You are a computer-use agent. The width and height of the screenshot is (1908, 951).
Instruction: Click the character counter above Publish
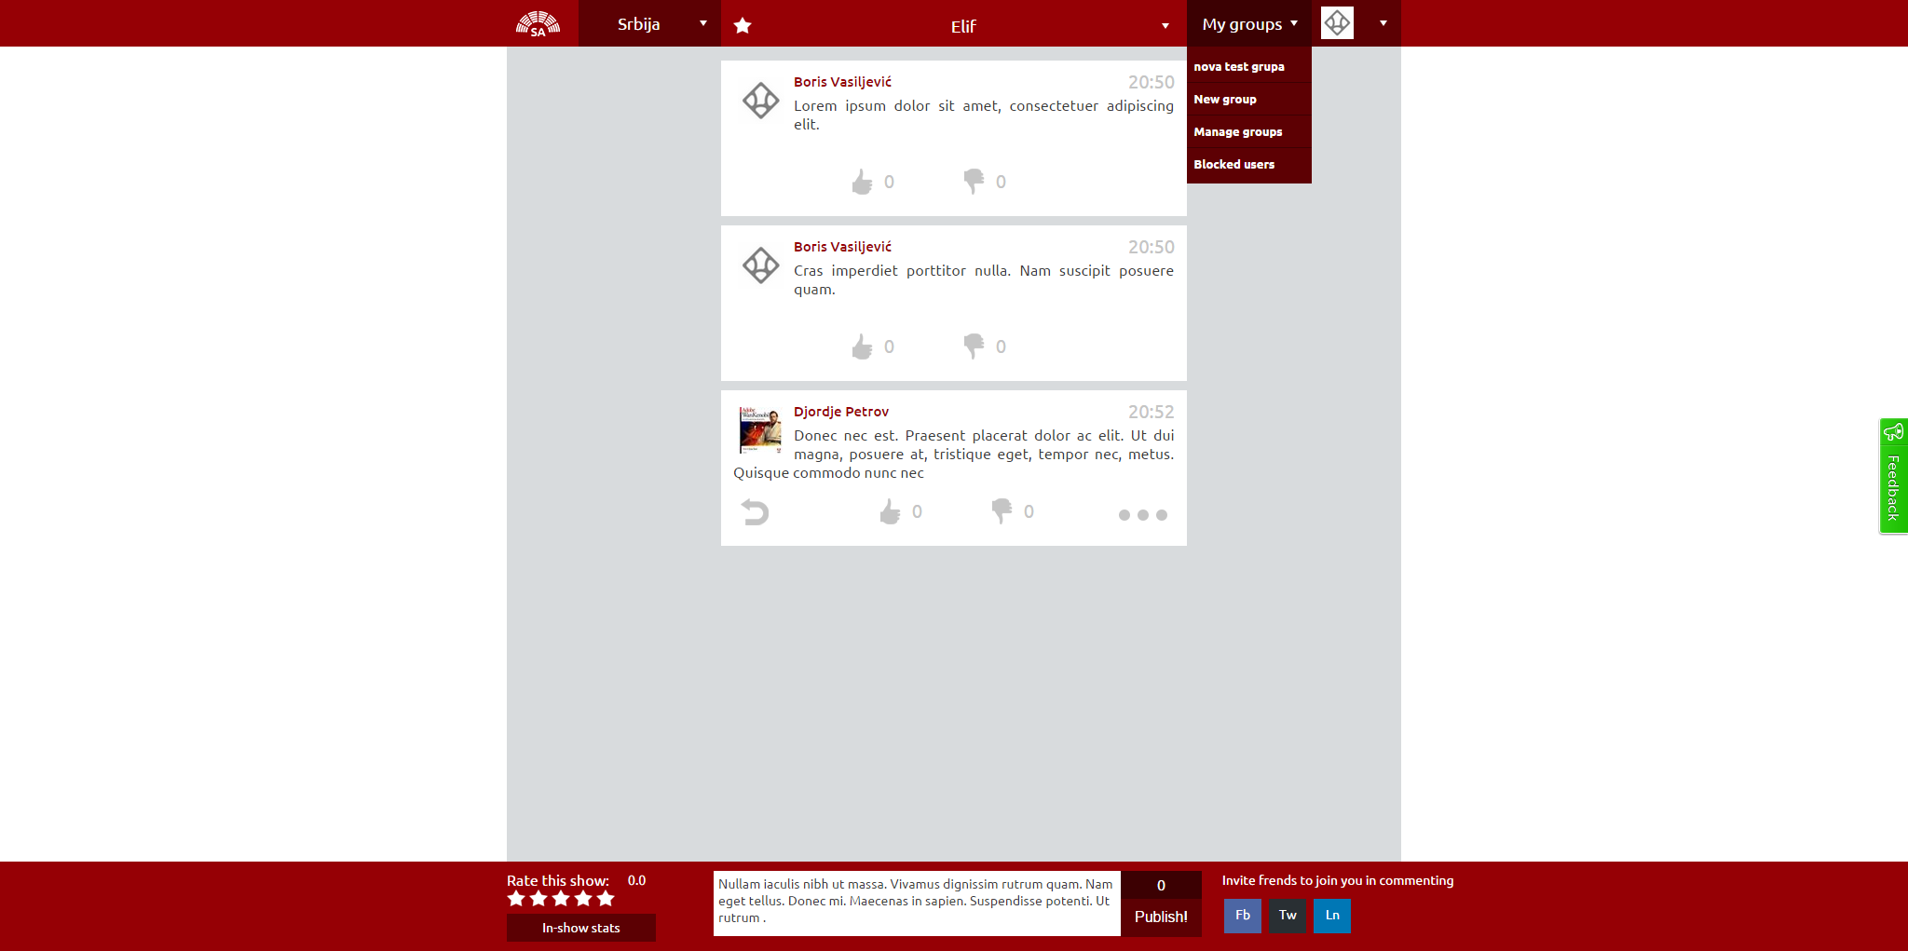pyautogui.click(x=1161, y=886)
